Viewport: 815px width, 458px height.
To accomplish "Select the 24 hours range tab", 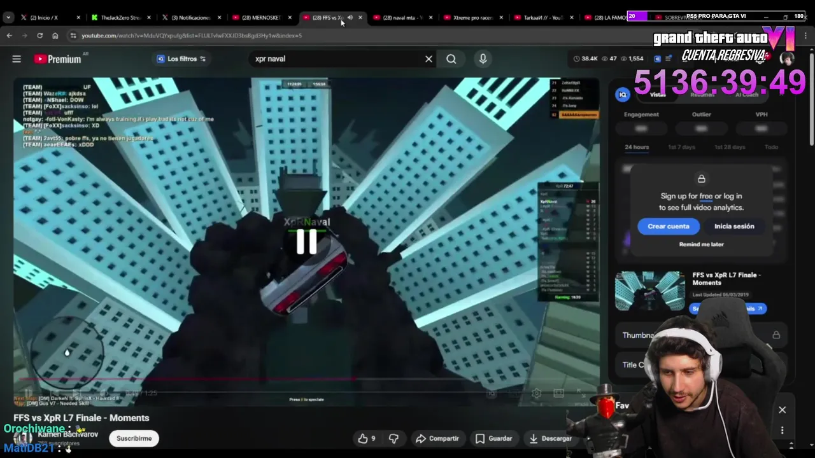I will click(x=637, y=147).
